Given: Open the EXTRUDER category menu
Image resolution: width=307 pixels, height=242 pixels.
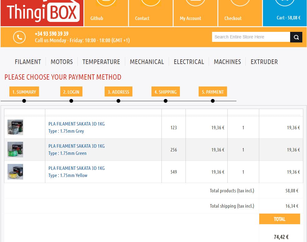Looking at the screenshot, I should [264, 62].
